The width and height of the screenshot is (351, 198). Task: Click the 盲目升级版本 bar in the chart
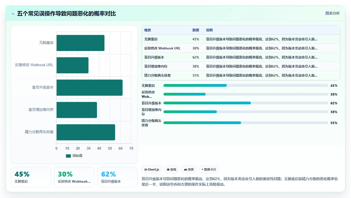pyautogui.click(x=89, y=88)
